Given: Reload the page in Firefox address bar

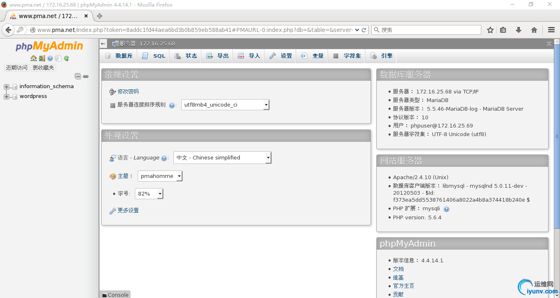Looking at the screenshot, I should [364, 30].
